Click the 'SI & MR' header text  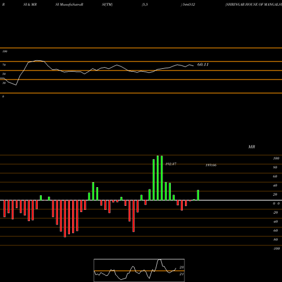click(x=30, y=5)
